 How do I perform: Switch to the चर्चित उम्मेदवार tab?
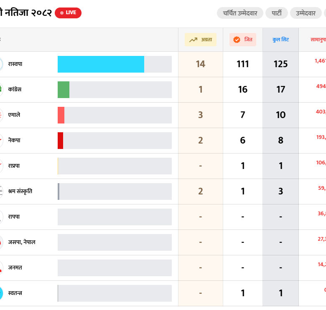[x=240, y=13]
